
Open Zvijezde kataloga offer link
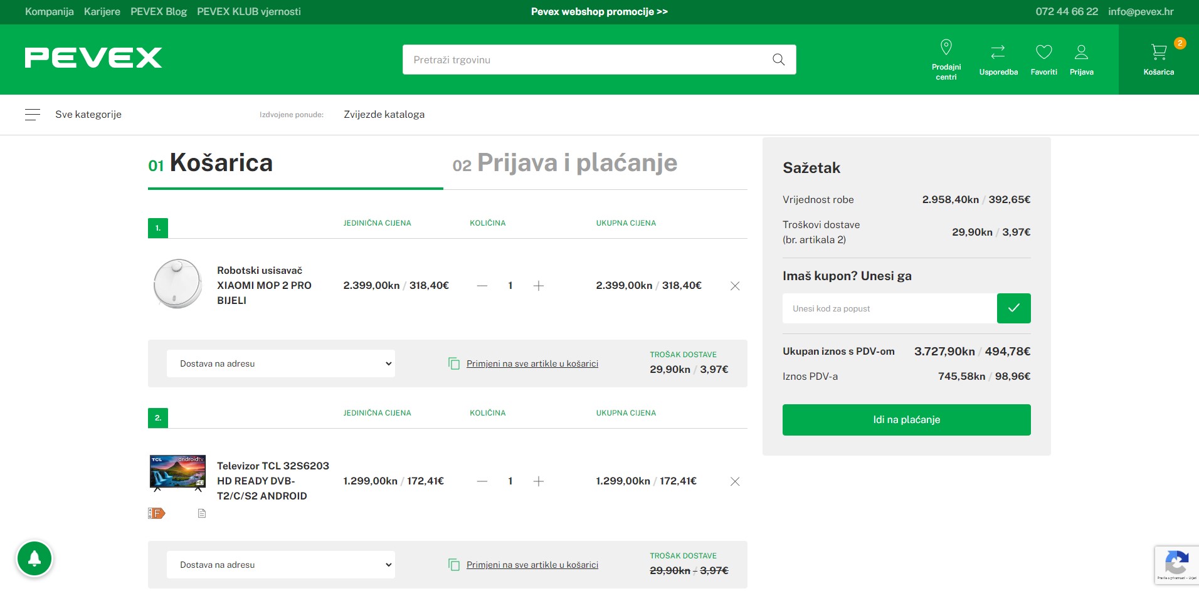(384, 114)
